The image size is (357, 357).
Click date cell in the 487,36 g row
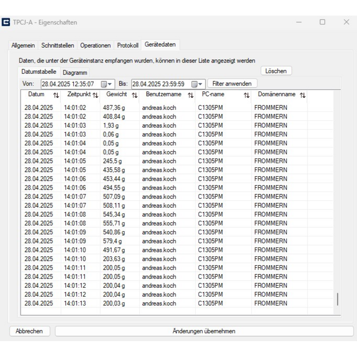click(38, 108)
